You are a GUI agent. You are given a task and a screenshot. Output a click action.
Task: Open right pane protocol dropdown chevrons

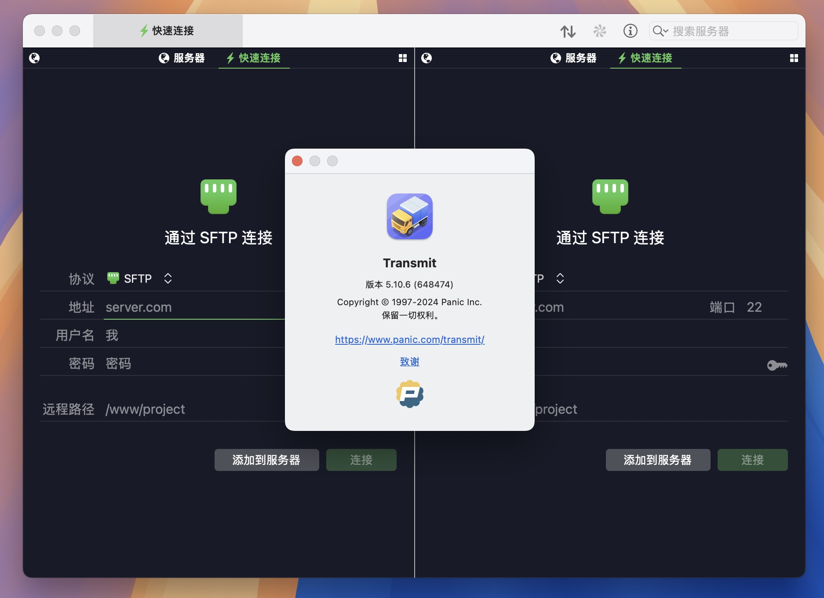[x=560, y=278]
